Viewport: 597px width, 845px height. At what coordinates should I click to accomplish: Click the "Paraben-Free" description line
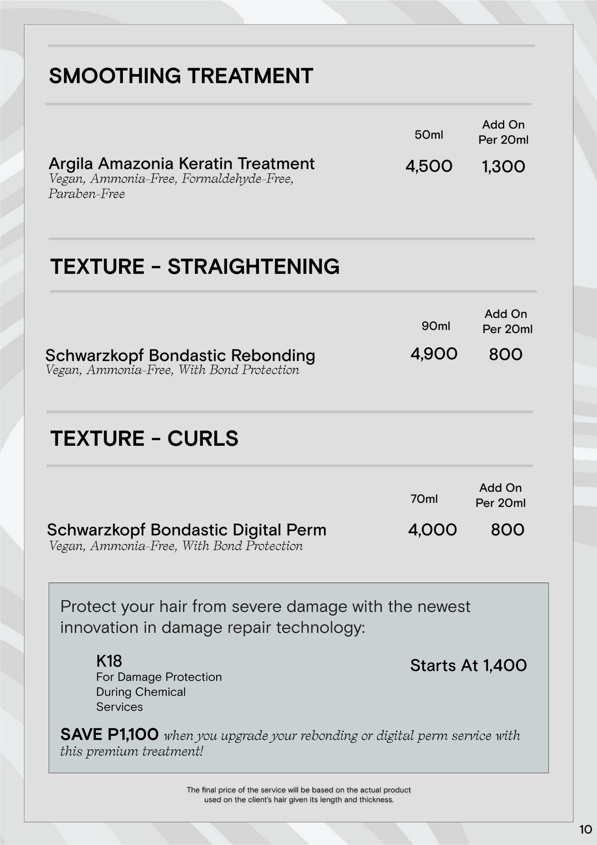click(x=87, y=194)
